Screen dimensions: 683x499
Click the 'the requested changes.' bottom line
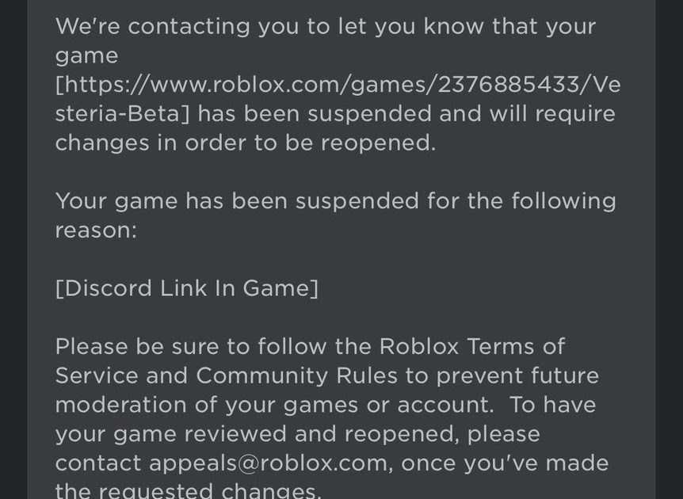point(188,491)
